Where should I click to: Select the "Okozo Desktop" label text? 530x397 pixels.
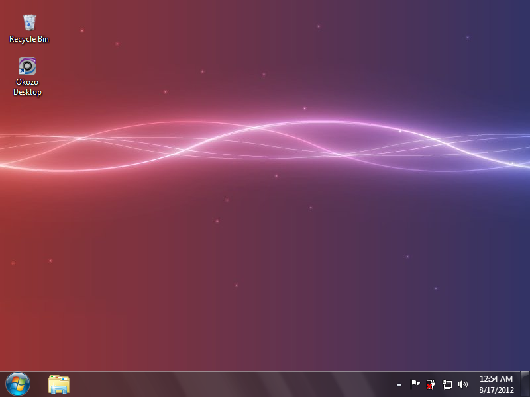coord(27,87)
